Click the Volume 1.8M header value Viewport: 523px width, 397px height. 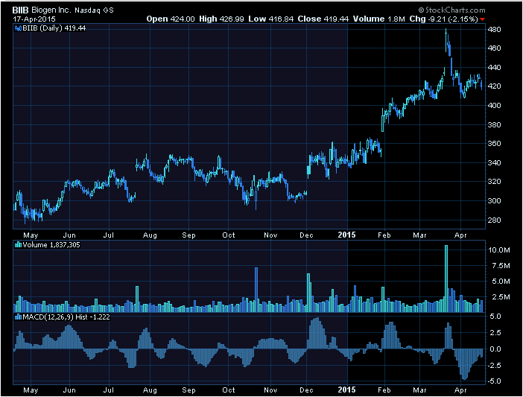[x=379, y=19]
